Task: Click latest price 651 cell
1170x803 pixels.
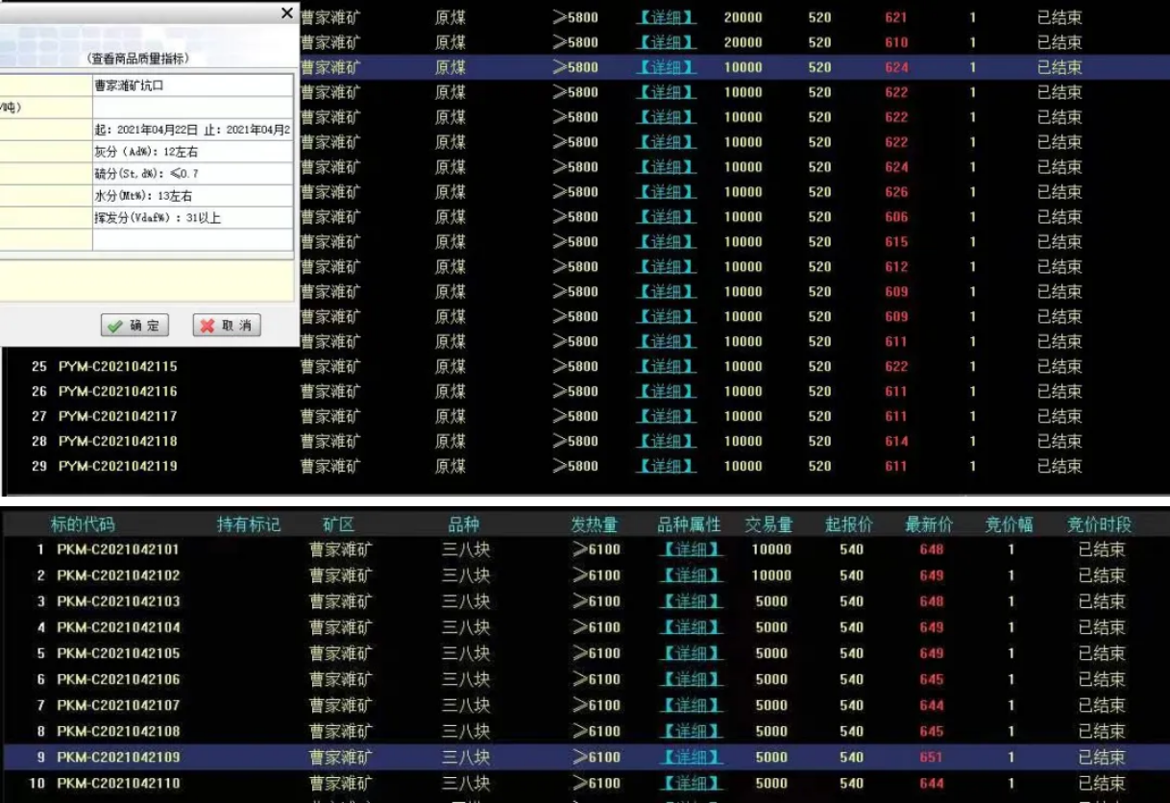Action: coord(931,758)
